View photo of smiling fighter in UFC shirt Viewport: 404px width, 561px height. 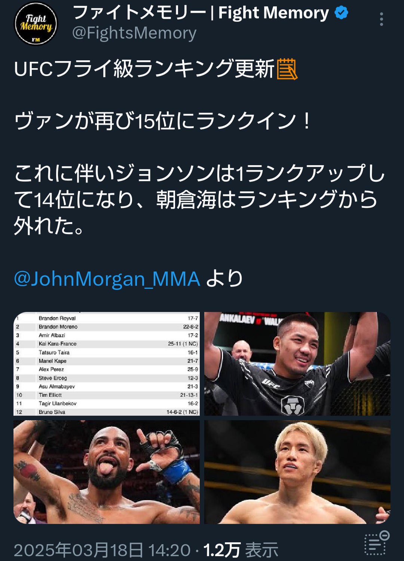point(297,364)
